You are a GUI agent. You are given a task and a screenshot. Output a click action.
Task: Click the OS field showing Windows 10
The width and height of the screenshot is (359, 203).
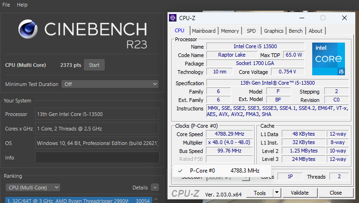point(97,143)
